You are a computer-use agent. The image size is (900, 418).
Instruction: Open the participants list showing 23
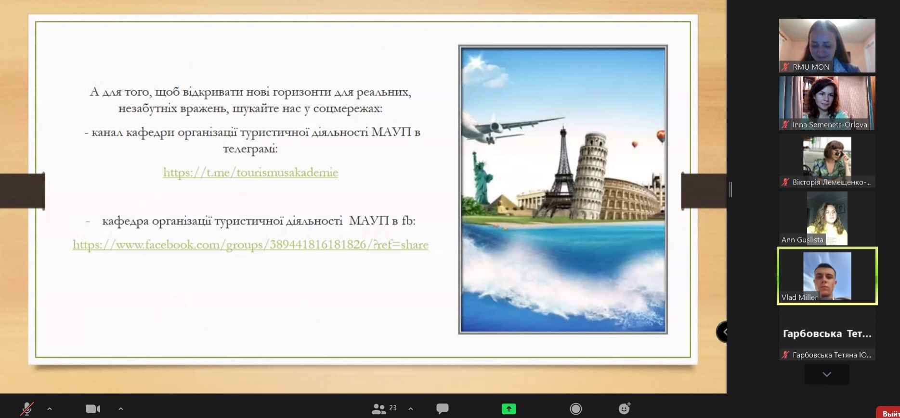[x=384, y=409]
